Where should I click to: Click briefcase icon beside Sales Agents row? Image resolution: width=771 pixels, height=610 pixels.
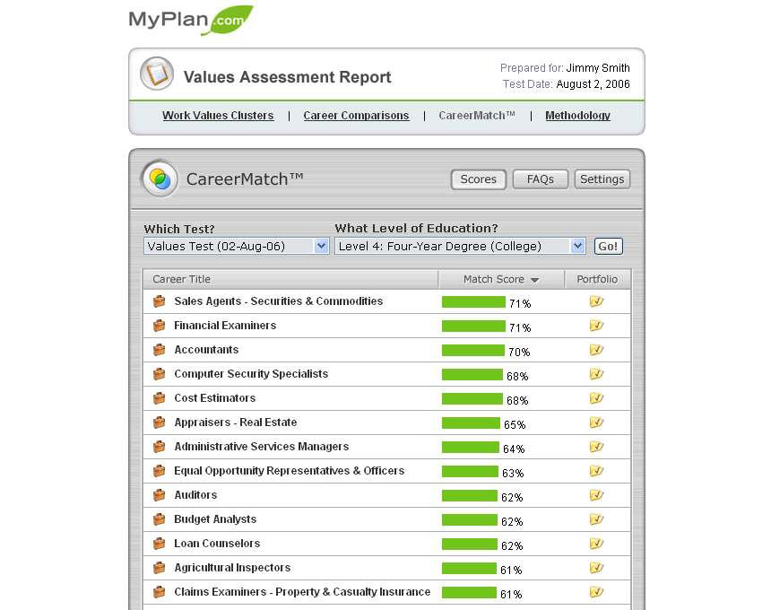click(159, 301)
